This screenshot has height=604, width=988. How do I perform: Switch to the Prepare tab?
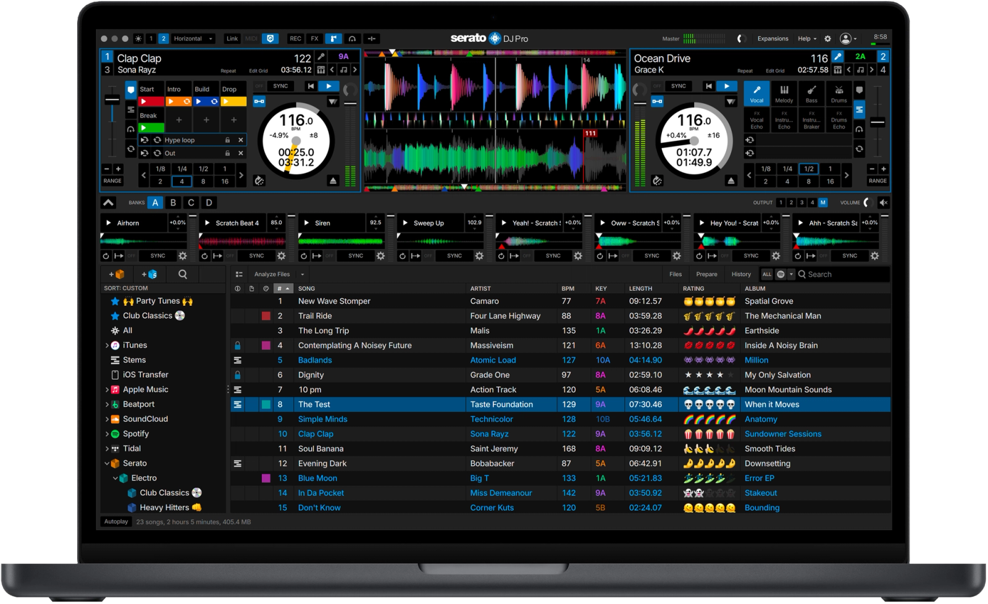pos(706,274)
